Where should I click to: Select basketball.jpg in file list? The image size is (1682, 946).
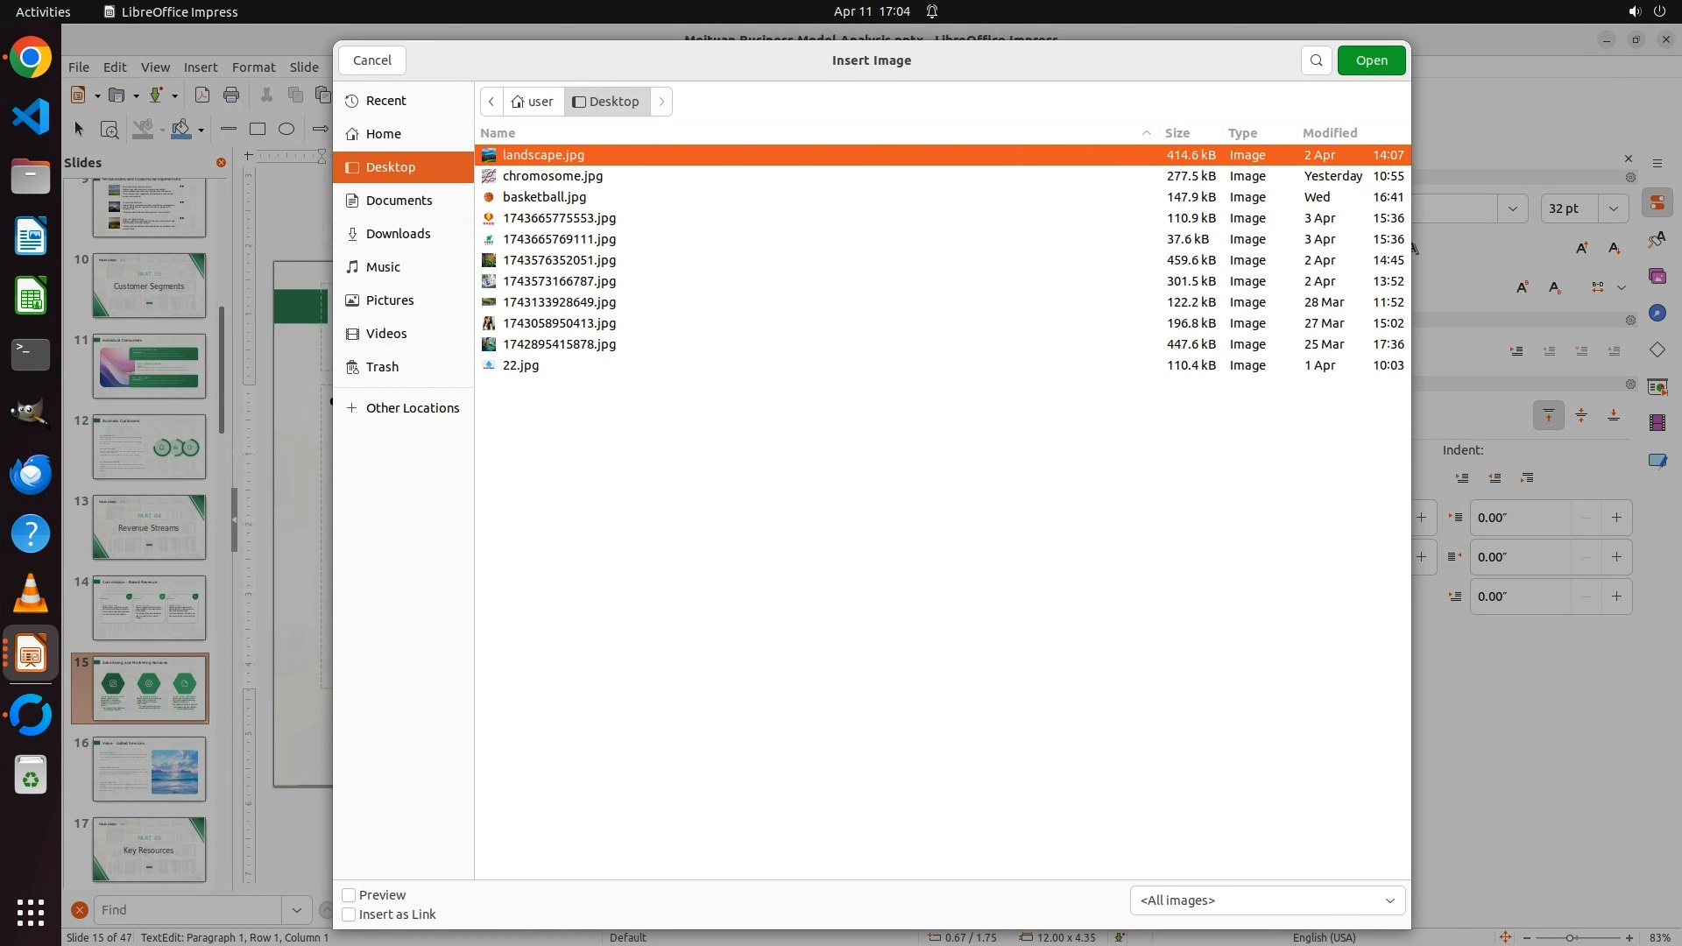click(544, 197)
